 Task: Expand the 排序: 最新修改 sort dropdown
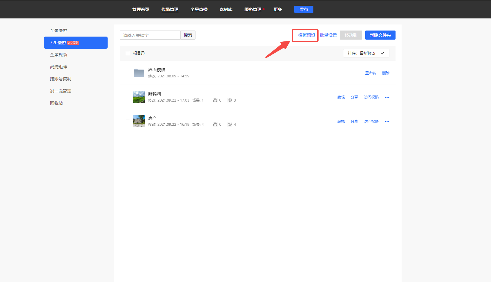point(366,53)
